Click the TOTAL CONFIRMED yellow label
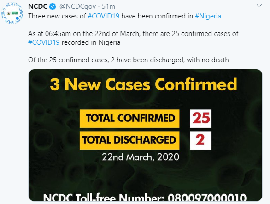 129,119
